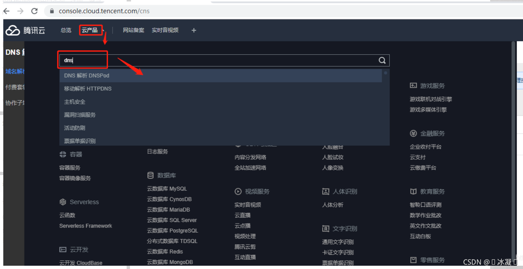Open the 云产品 menu
Screen dimensions: 523x269
(x=90, y=30)
